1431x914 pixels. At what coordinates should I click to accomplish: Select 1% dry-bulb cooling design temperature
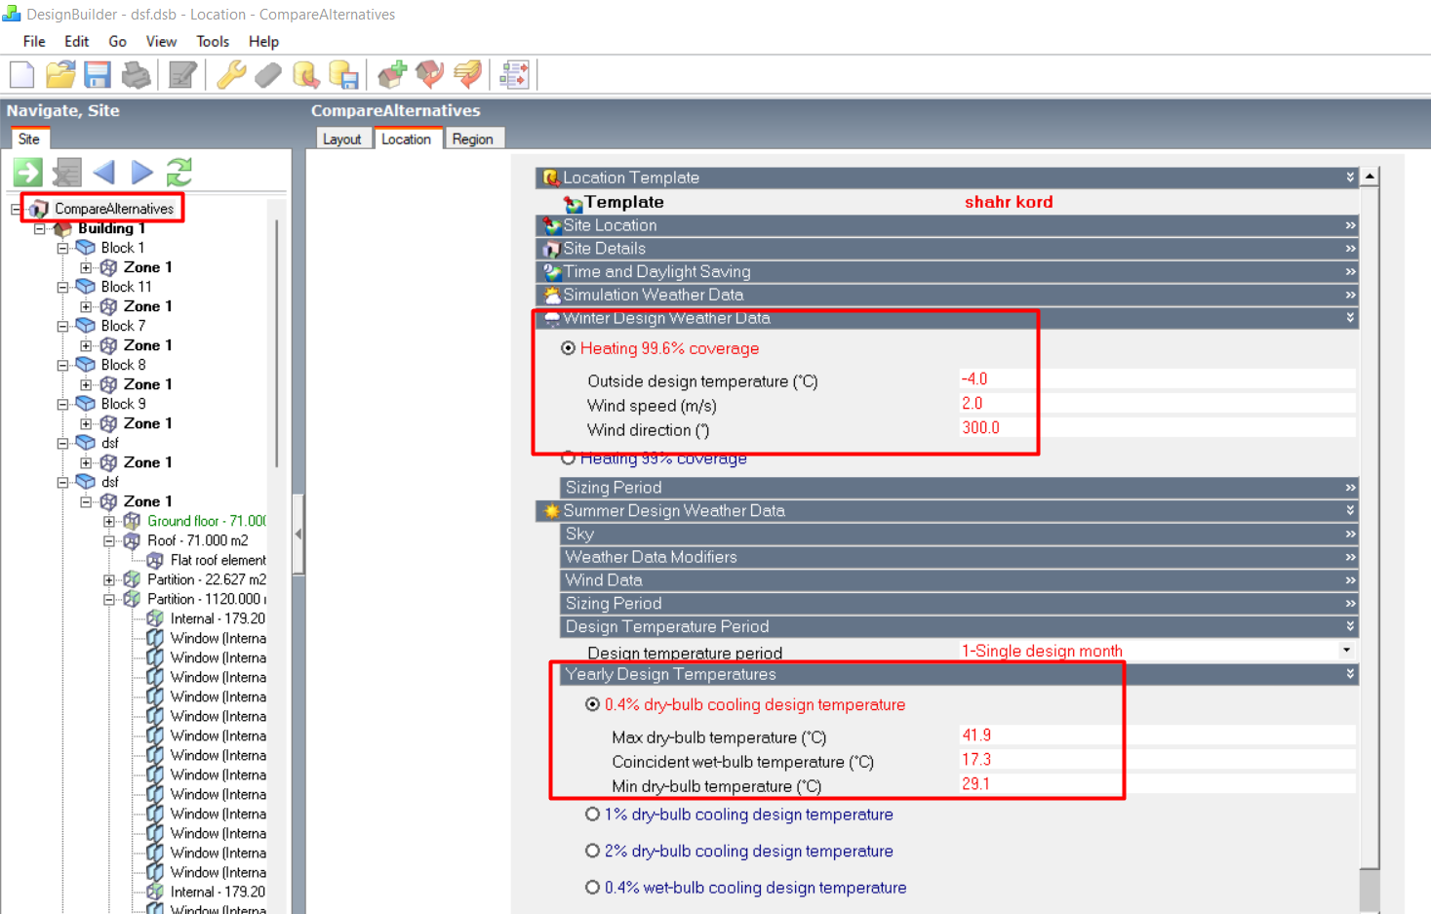[x=592, y=815]
